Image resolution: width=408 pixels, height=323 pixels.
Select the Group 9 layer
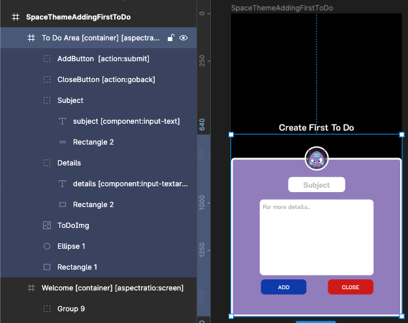(99, 309)
